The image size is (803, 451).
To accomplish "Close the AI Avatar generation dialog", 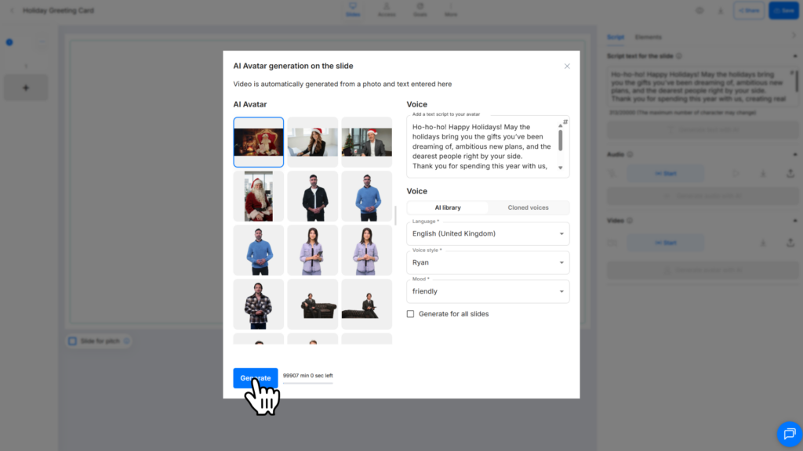I will (567, 67).
